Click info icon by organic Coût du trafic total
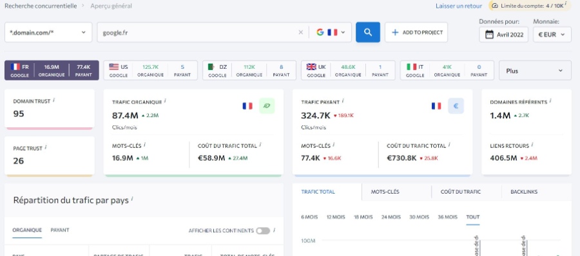 point(260,145)
